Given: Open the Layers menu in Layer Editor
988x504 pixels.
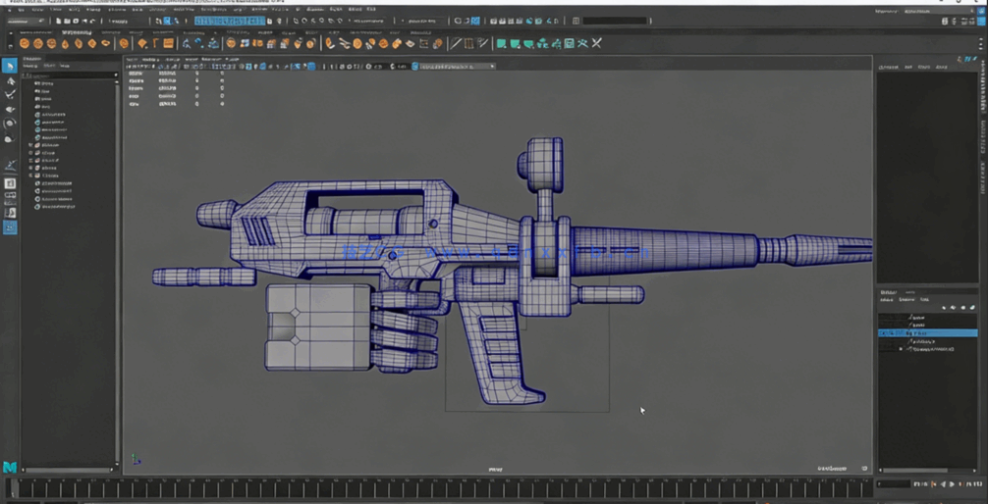Looking at the screenshot, I should pyautogui.click(x=887, y=300).
